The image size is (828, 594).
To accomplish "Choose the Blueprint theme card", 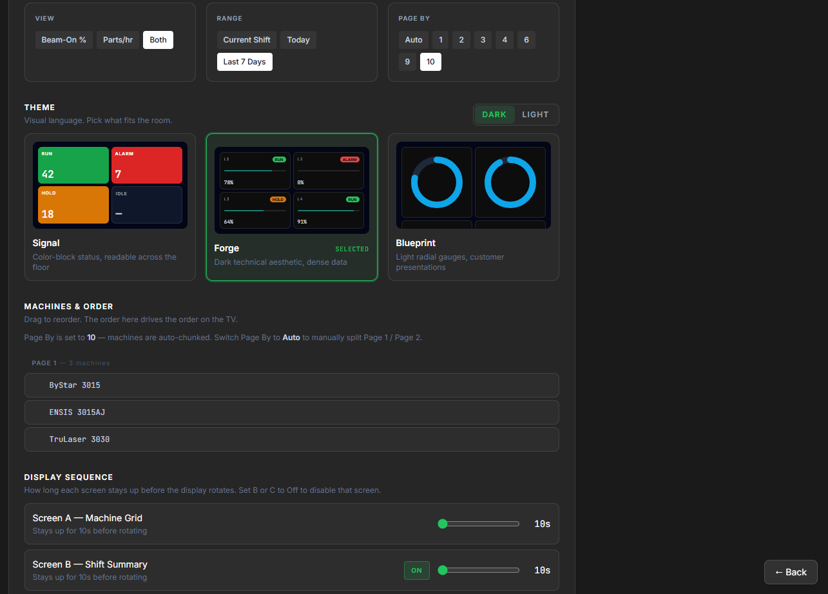I will 474,207.
